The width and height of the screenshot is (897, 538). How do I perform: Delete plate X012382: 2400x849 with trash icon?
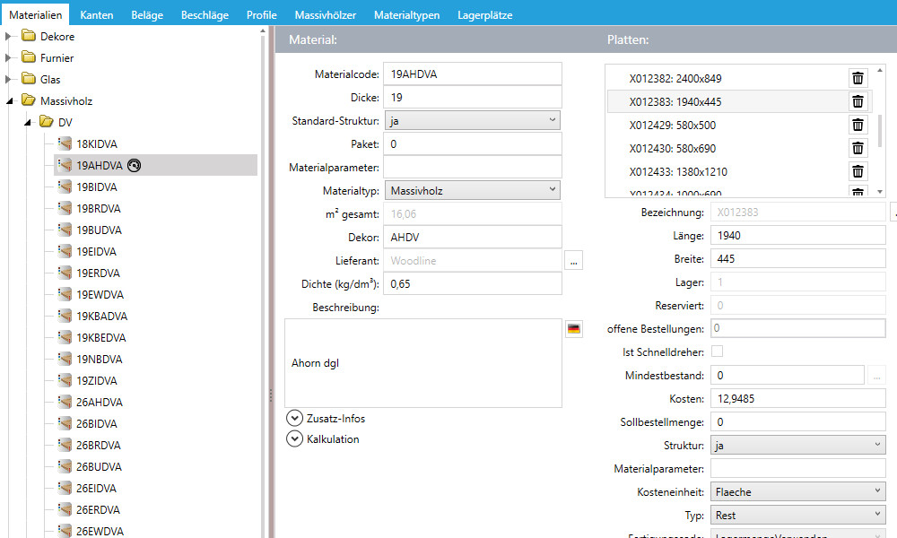[x=858, y=78]
